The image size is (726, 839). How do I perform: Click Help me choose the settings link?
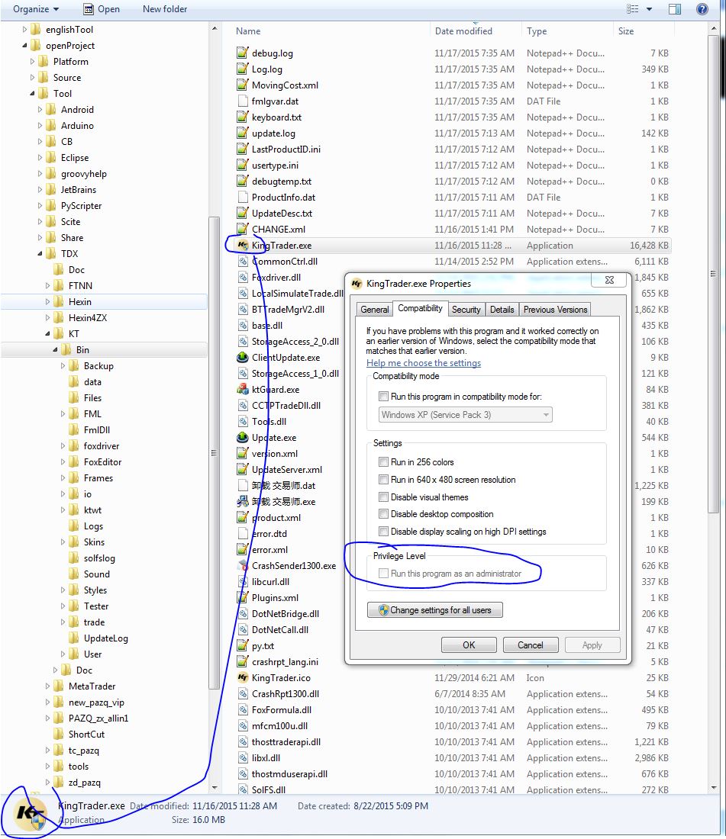click(x=424, y=363)
